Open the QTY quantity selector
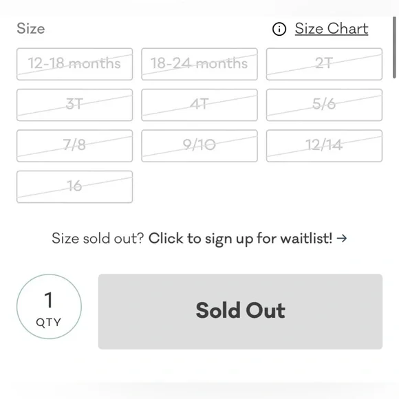 (49, 307)
